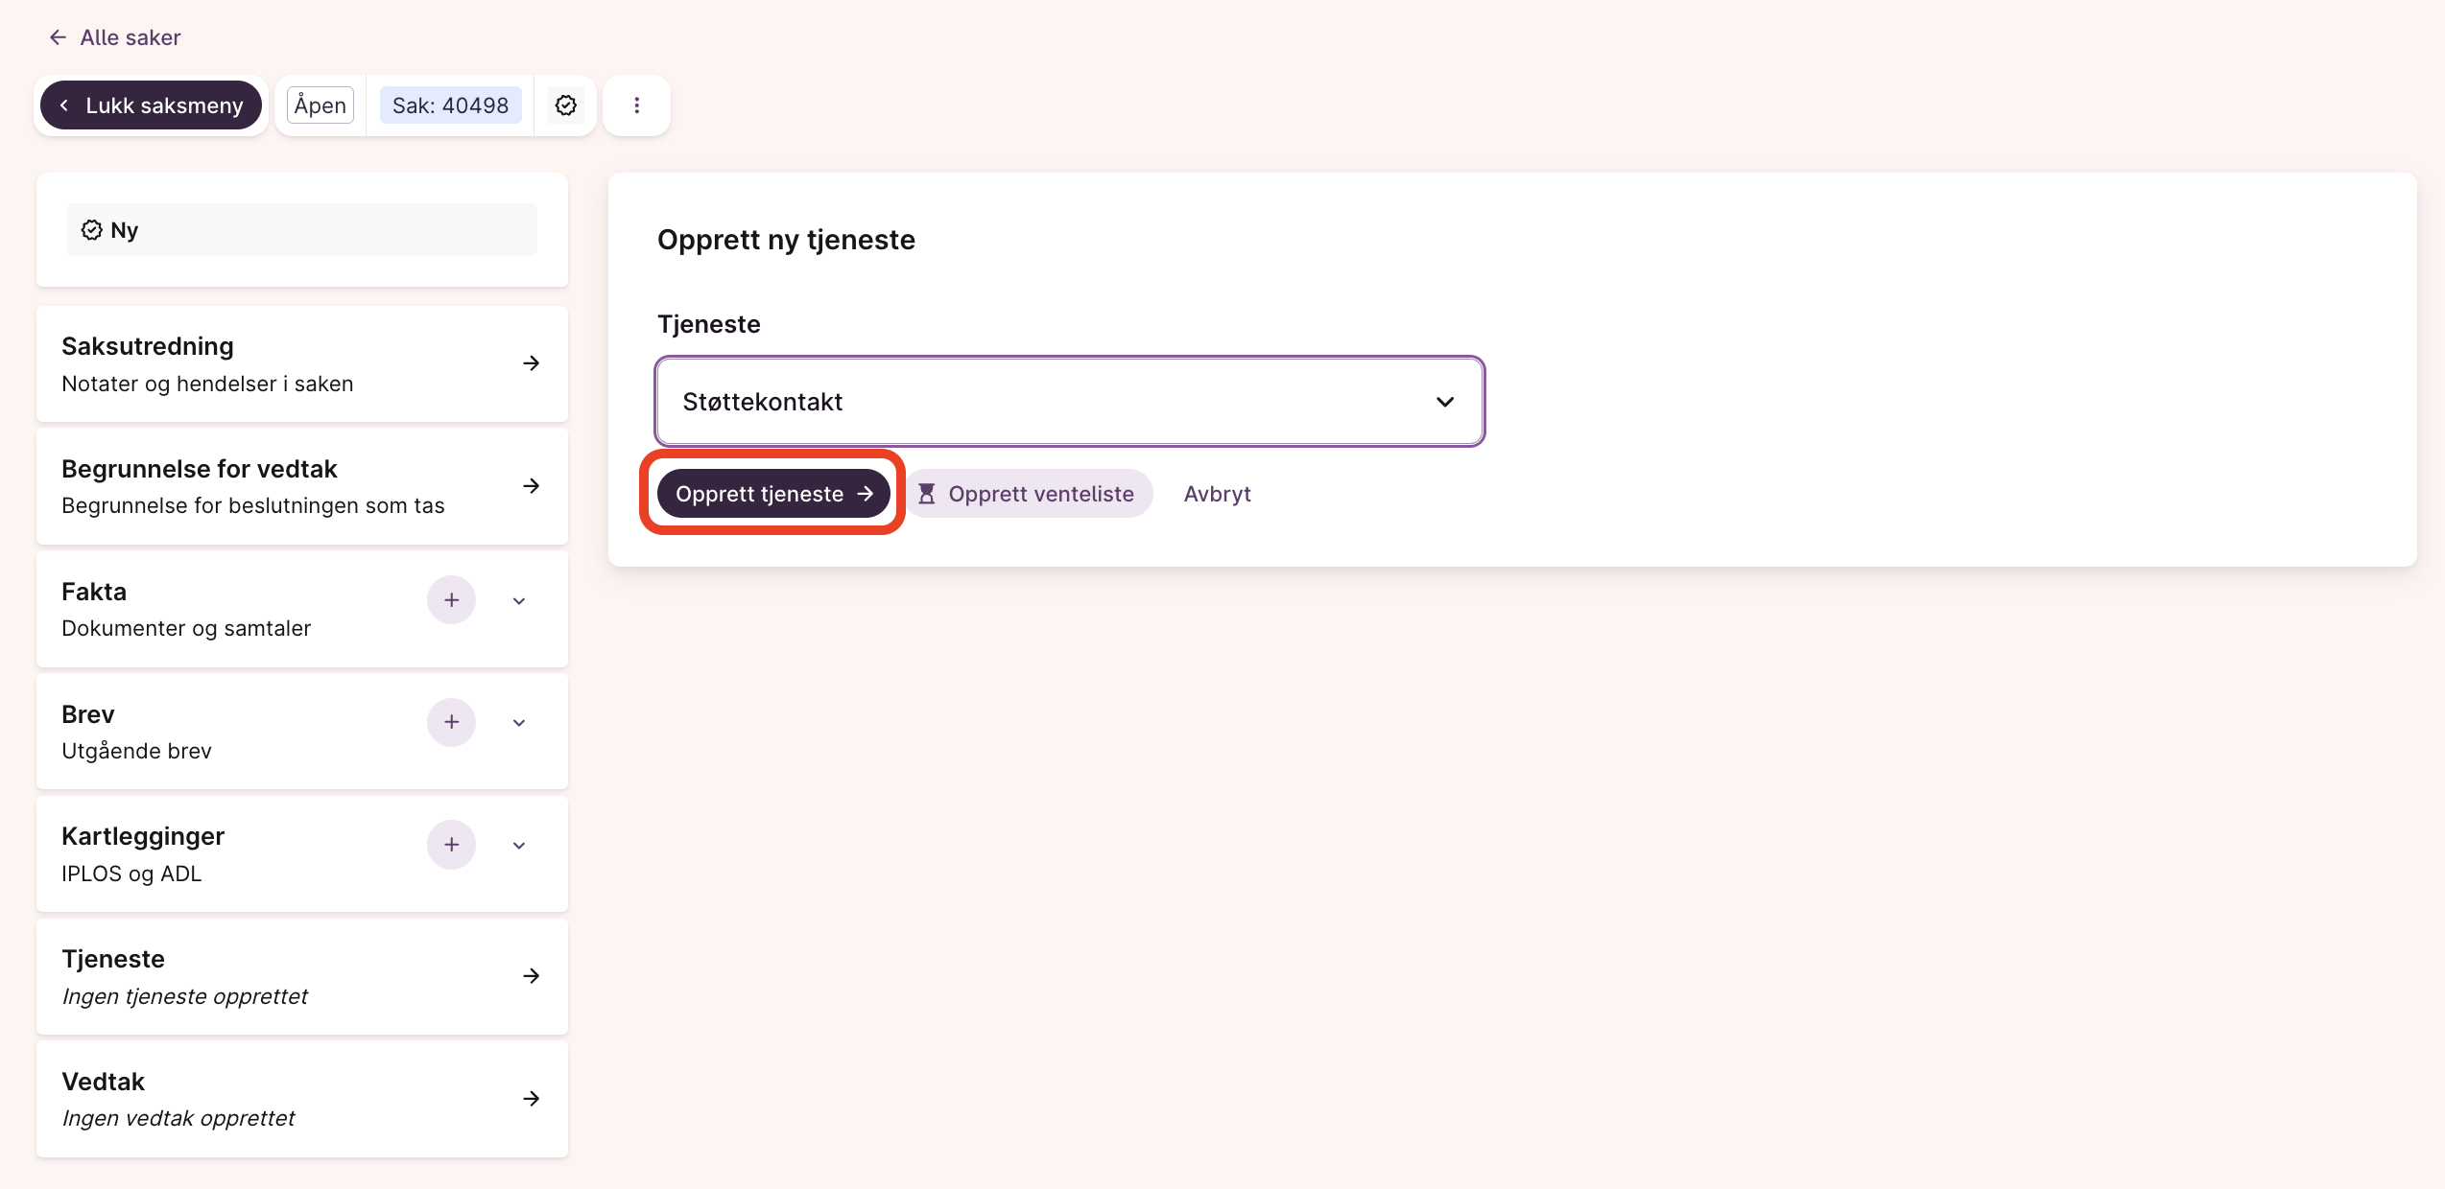Expand the Brev section chevron
This screenshot has width=2445, height=1189.
[519, 723]
